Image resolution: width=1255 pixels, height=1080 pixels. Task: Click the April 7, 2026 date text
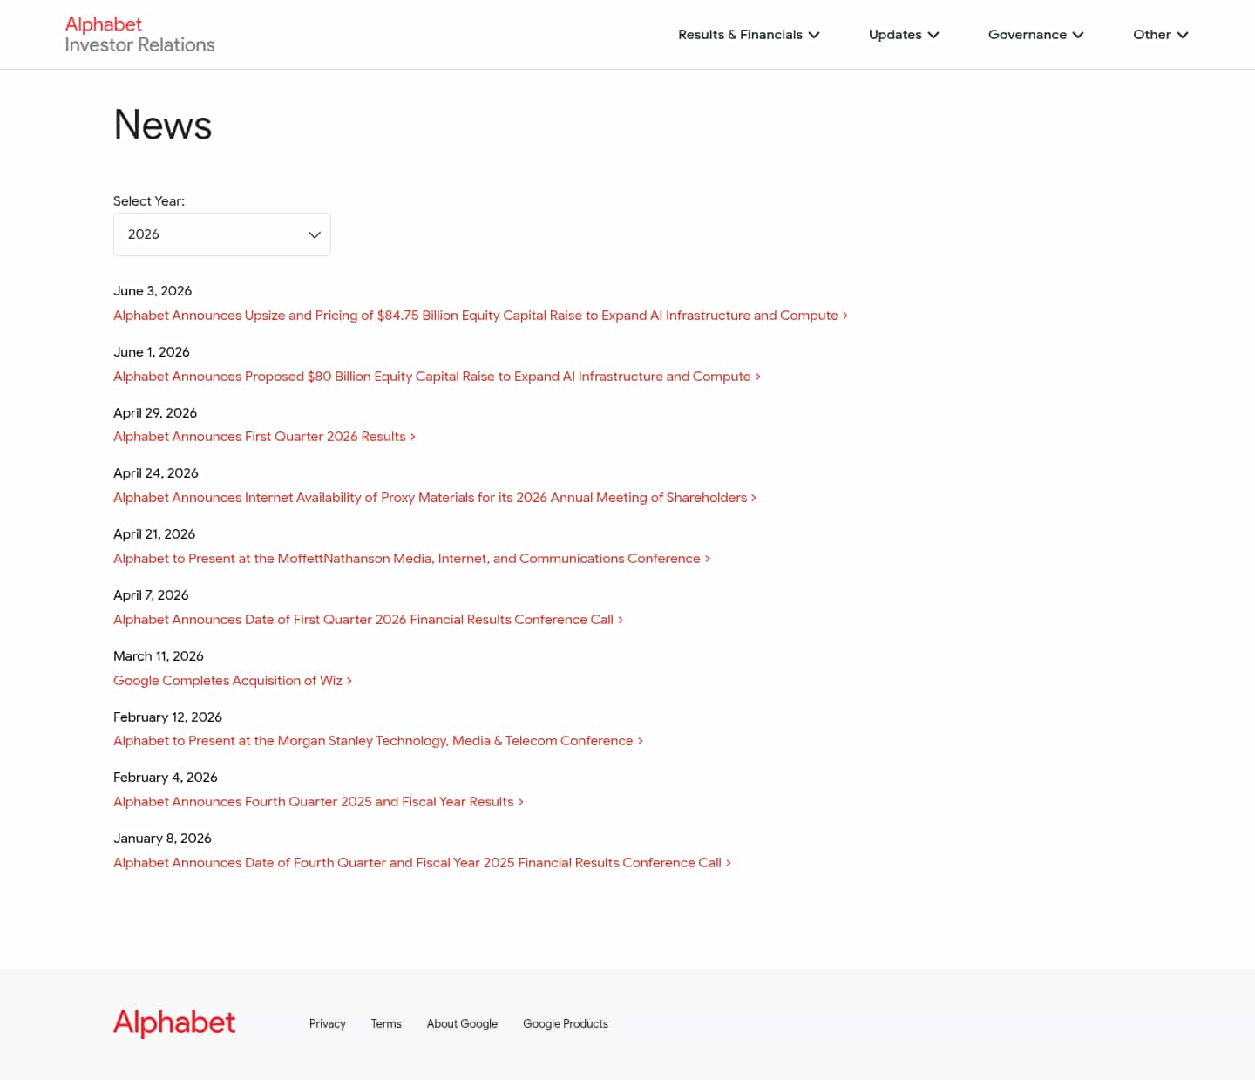coord(151,595)
